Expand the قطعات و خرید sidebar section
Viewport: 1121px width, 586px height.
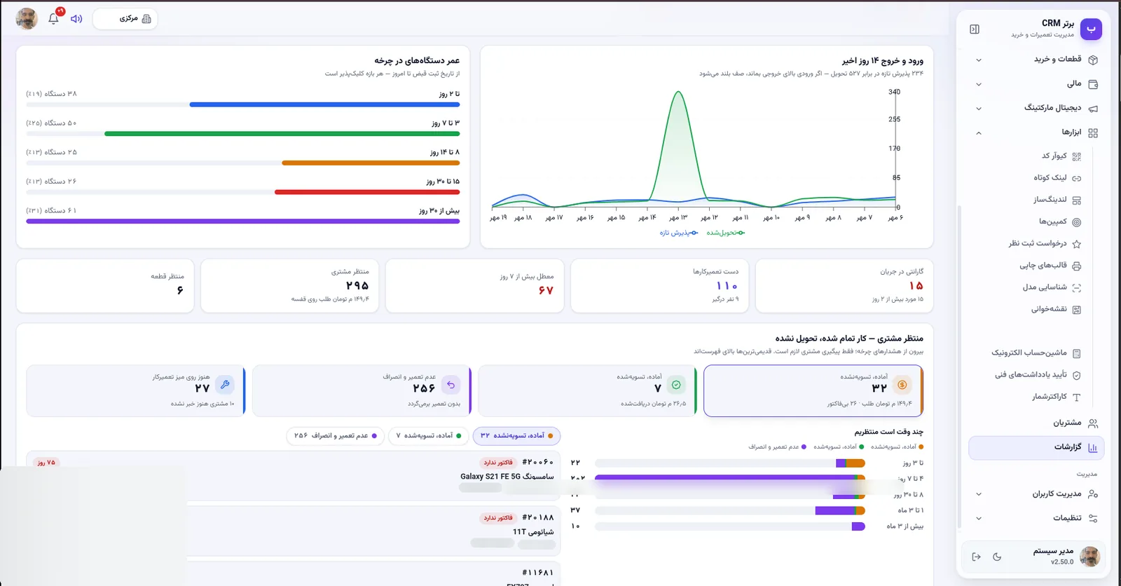click(1037, 60)
